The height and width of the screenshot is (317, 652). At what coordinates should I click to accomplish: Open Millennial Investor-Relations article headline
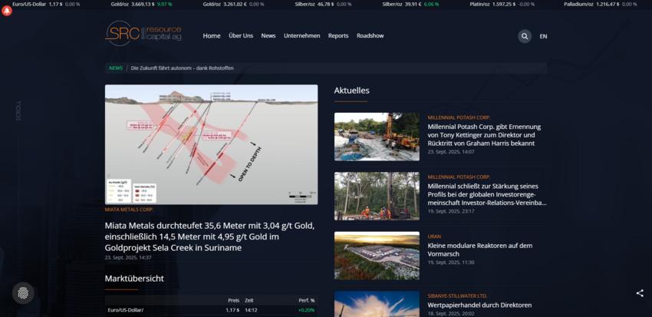coord(487,194)
